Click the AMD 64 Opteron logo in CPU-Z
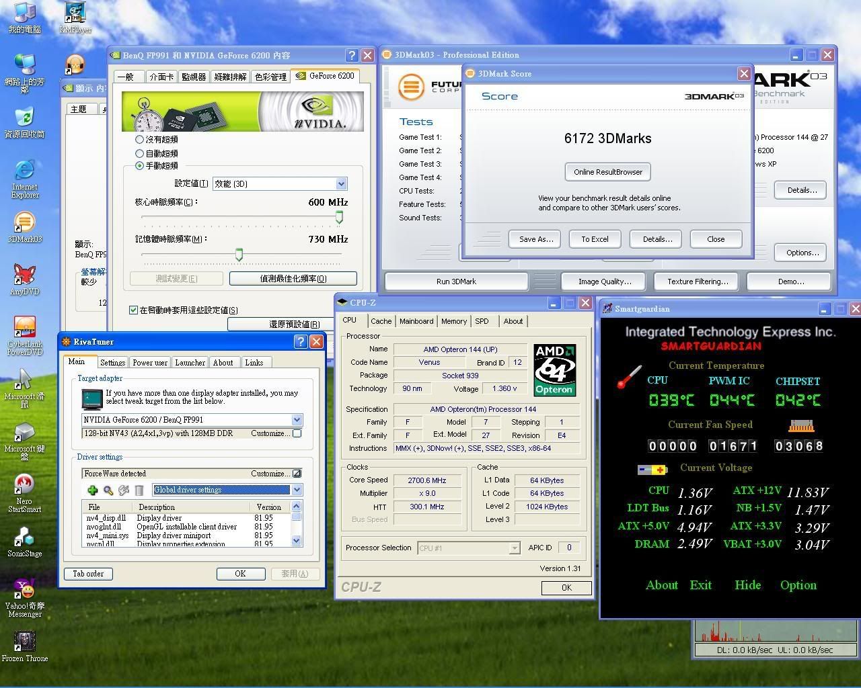This screenshot has width=861, height=688. 554,370
